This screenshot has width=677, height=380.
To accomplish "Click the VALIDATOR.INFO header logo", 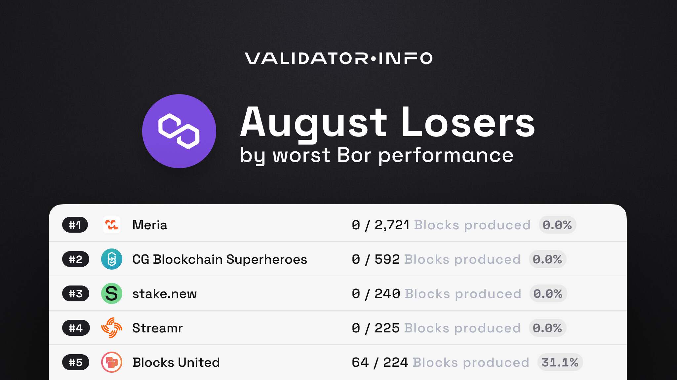I will click(x=338, y=58).
